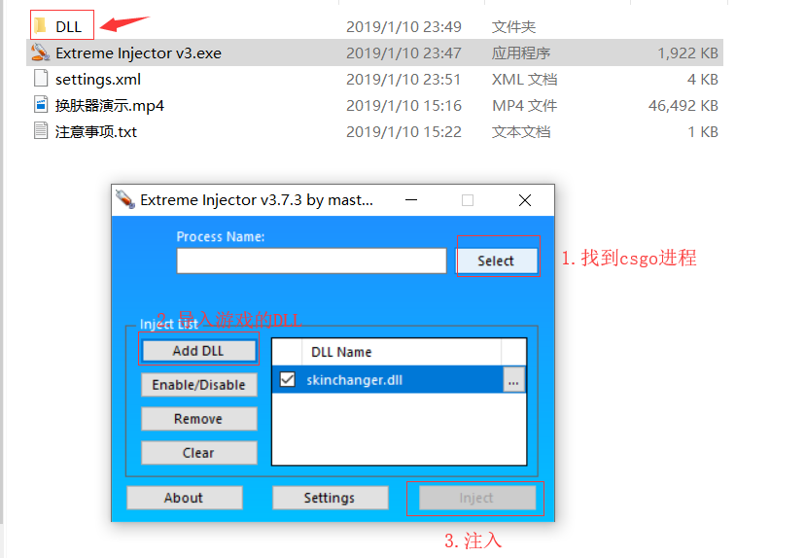Select the 换肤器演示.mp4 filename
The height and width of the screenshot is (558, 806).
[x=110, y=106]
